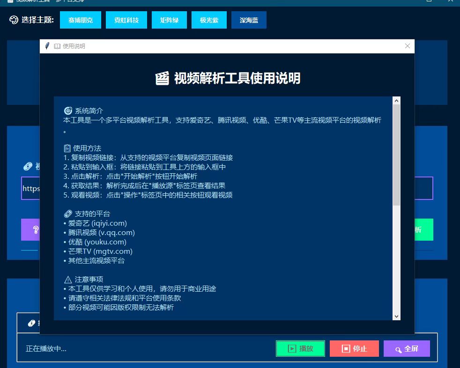Click the 正在播放中... status text
The width and height of the screenshot is (460, 368).
coord(46,349)
